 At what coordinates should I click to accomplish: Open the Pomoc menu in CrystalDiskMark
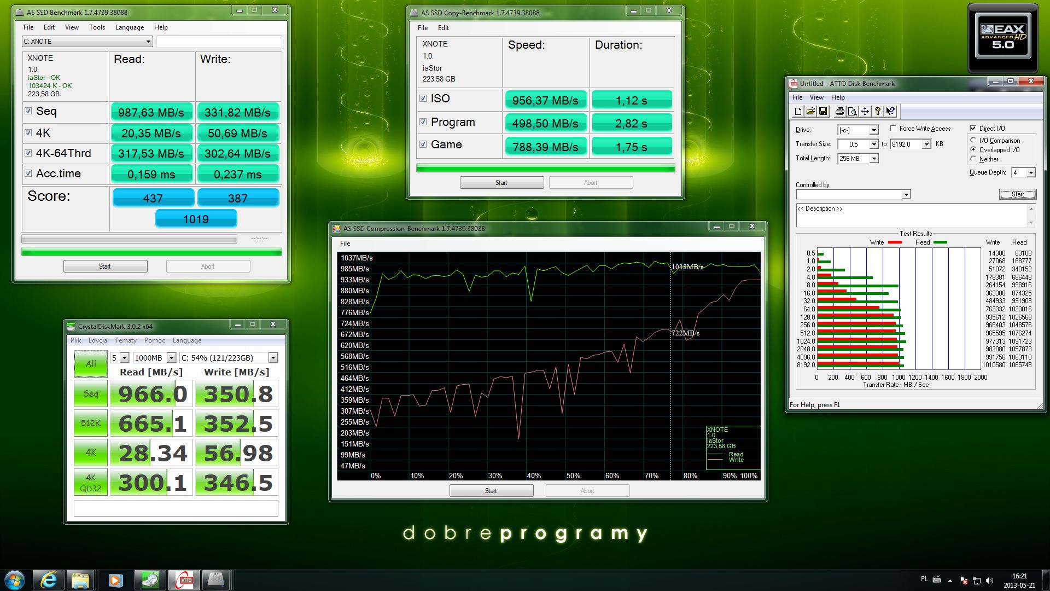155,340
